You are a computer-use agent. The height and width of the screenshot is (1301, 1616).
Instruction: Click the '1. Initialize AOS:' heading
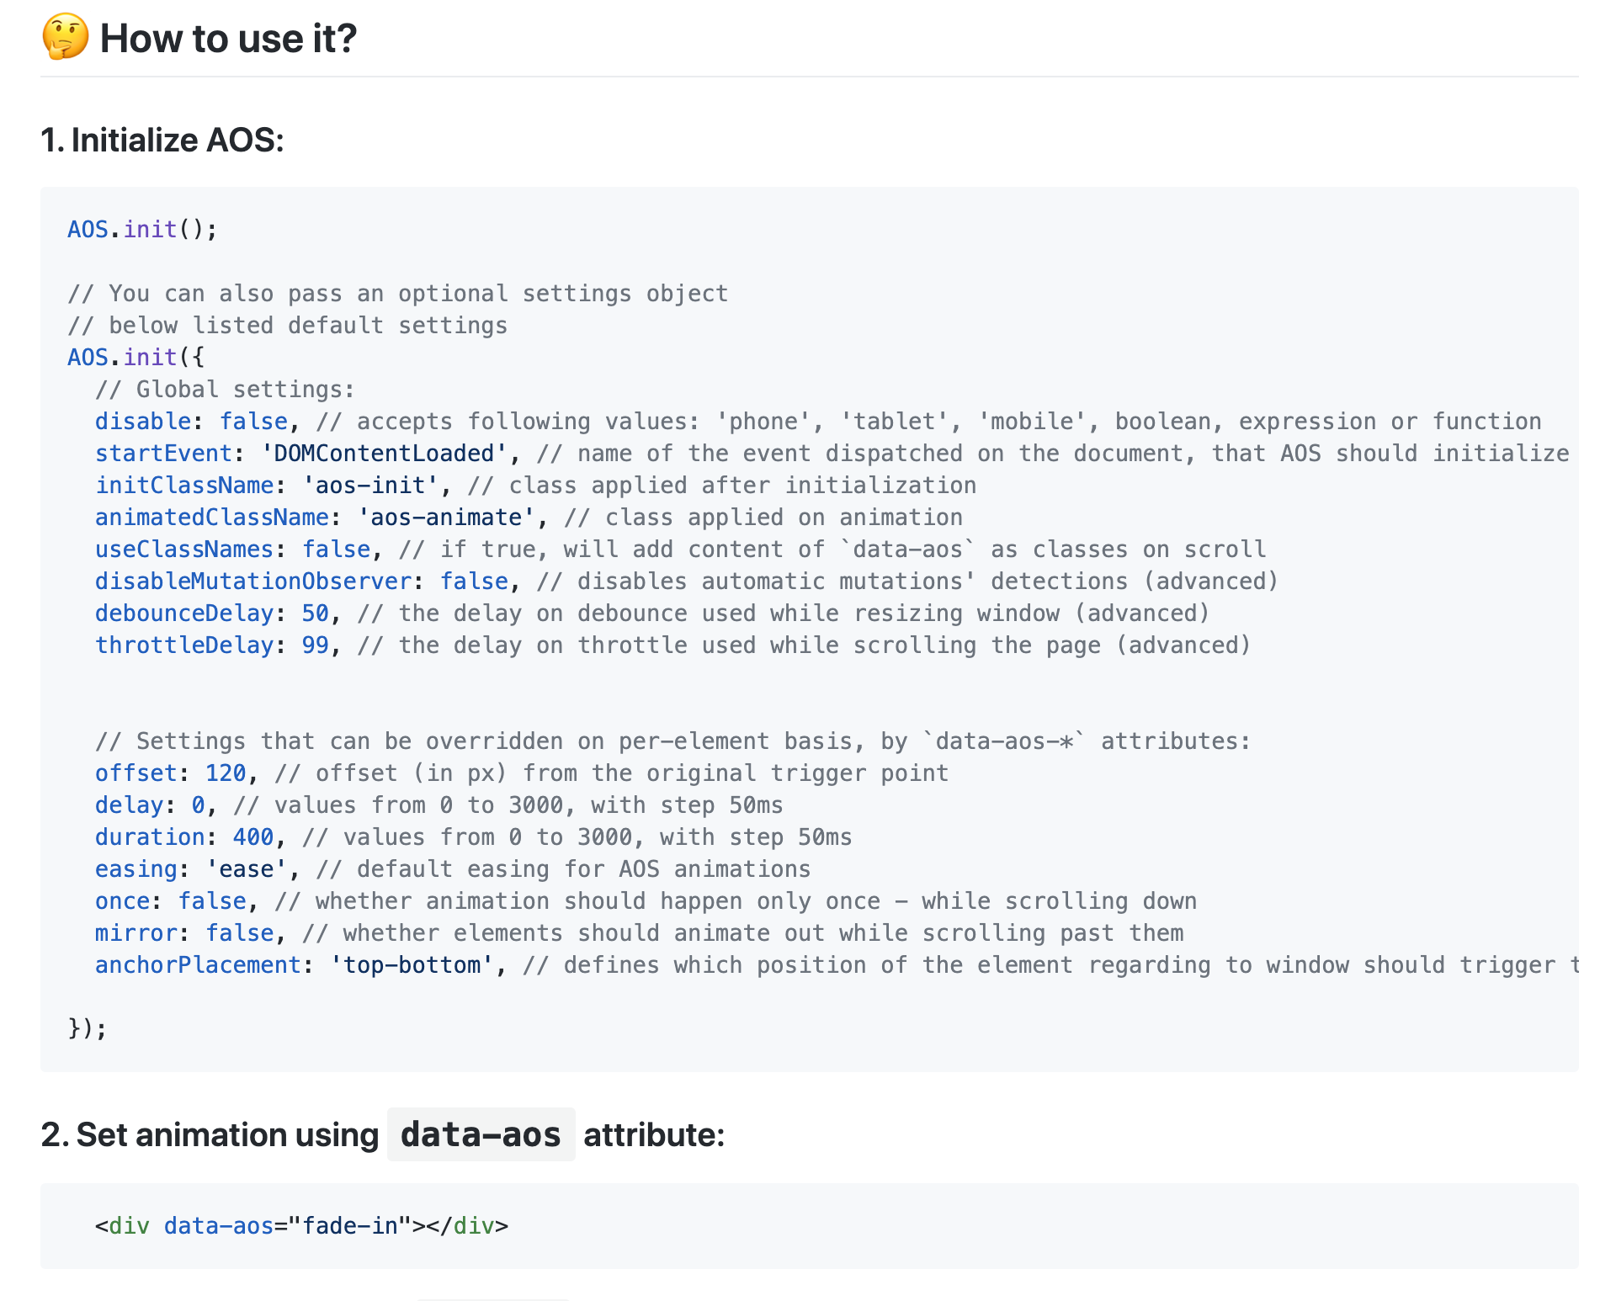[162, 140]
